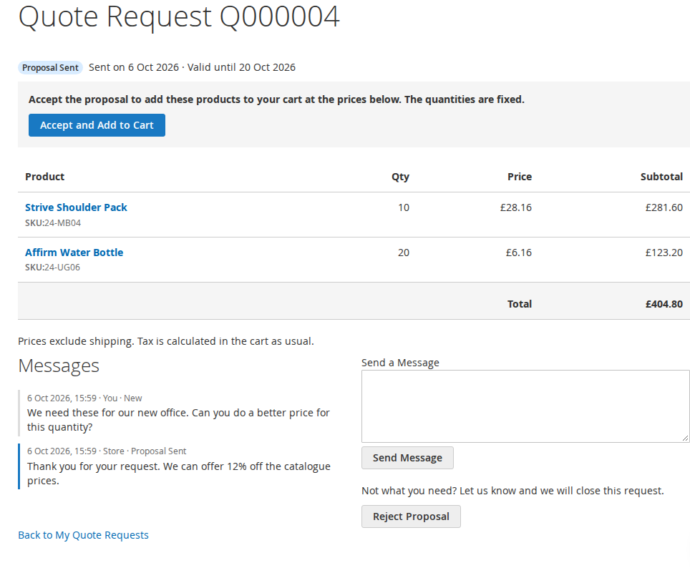Open the Affirm Water Bottle product link
The width and height of the screenshot is (690, 578).
(74, 253)
